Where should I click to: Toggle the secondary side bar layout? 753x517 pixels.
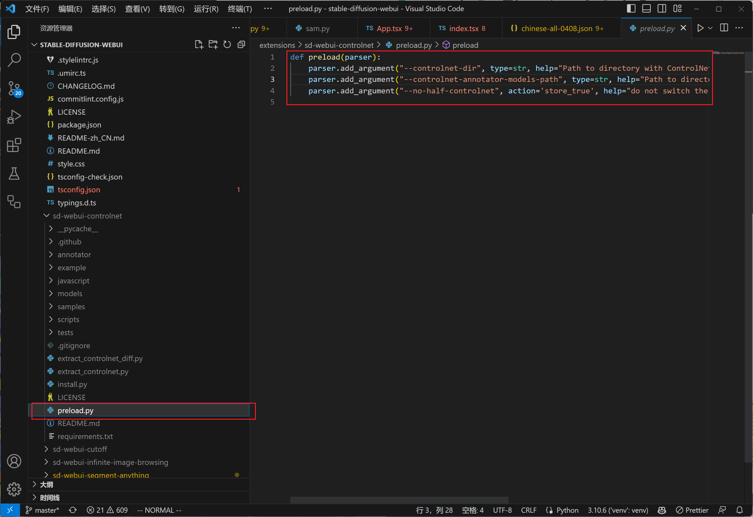[662, 9]
